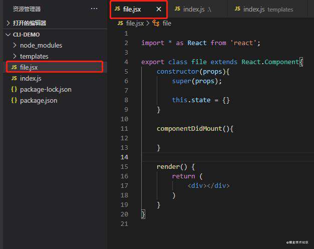Click the return keyword on line 16
The height and width of the screenshot is (249, 314).
[x=183, y=176]
